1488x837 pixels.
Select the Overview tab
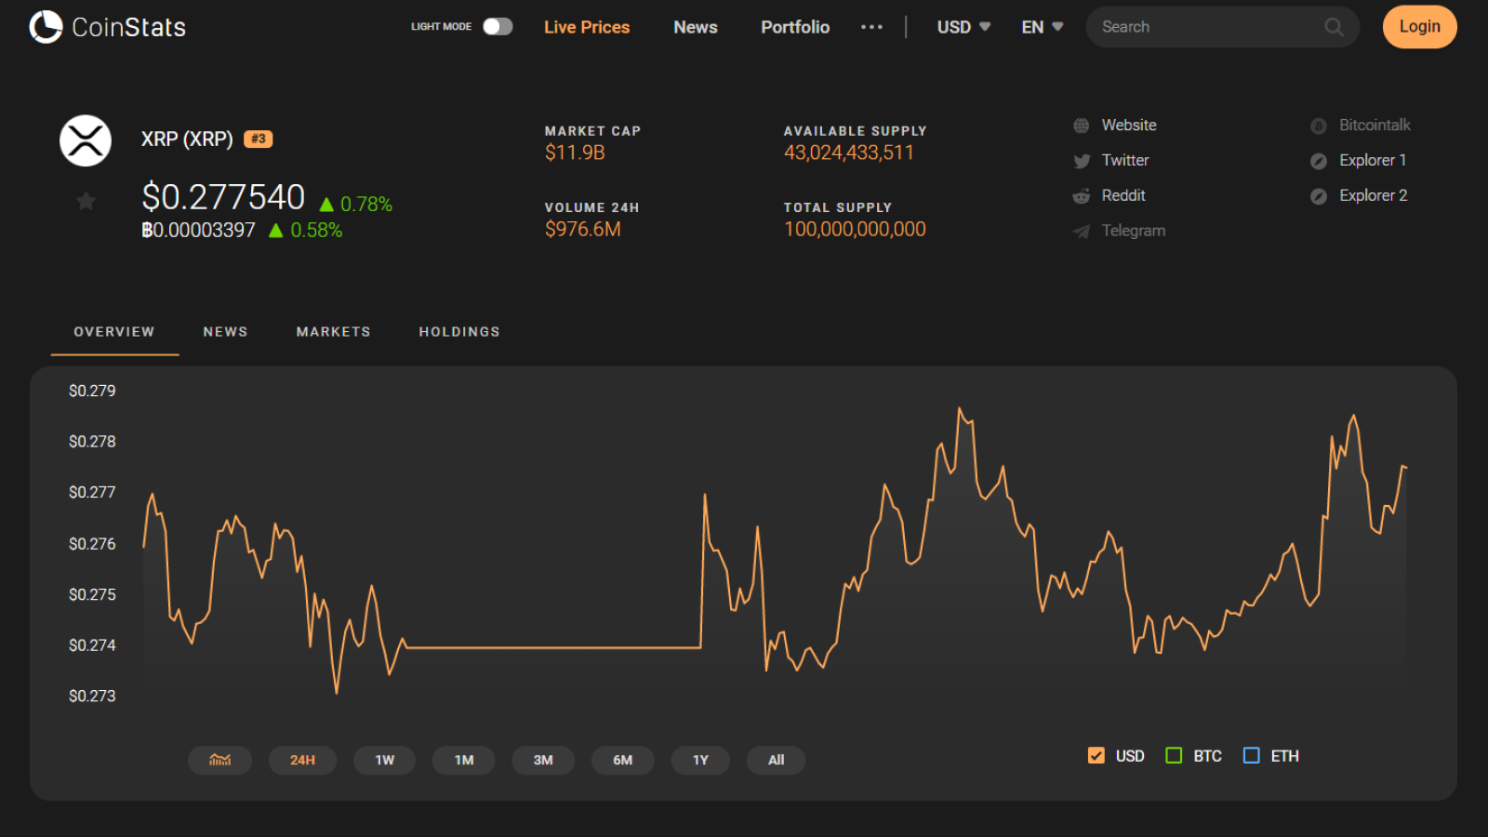pyautogui.click(x=114, y=332)
